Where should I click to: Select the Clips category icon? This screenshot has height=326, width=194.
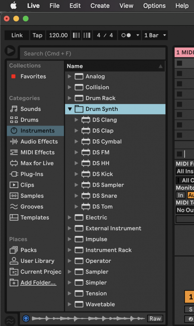click(14, 185)
